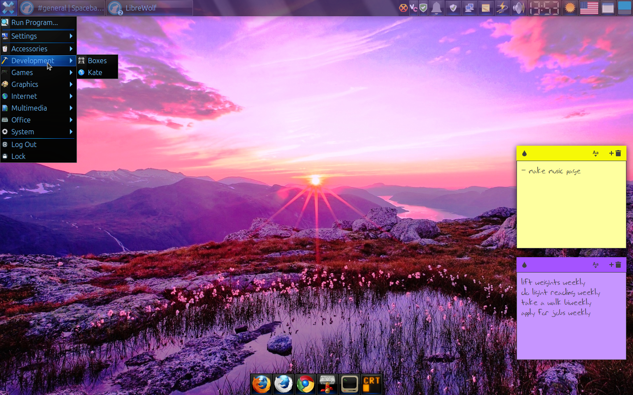This screenshot has height=395, width=633.
Task: Click the power manager lightning tray icon
Action: (502, 8)
